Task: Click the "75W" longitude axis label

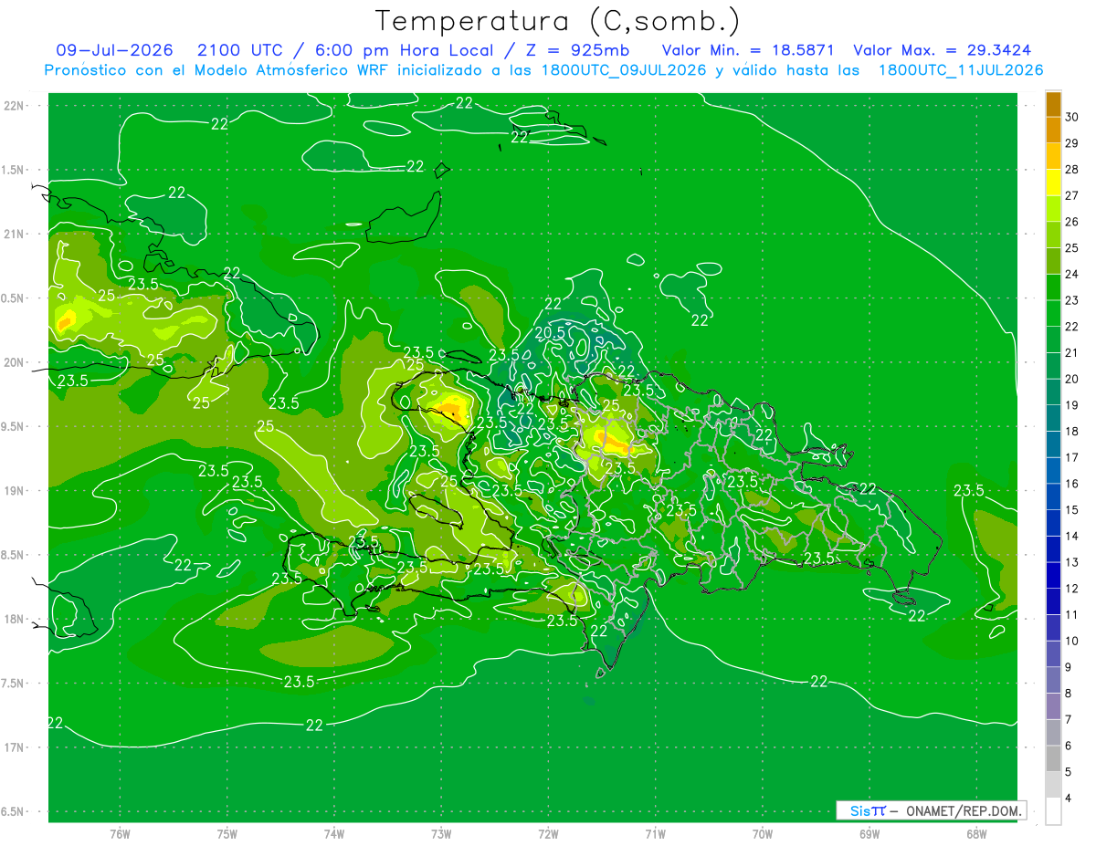Action: [227, 833]
